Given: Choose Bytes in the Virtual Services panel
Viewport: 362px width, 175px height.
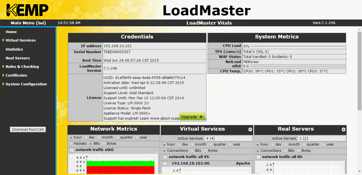Looking at the screenshot, I should [x=205, y=151].
